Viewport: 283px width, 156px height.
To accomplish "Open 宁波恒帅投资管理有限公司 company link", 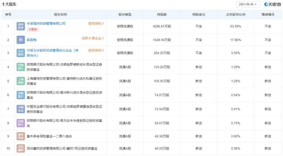I will pyautogui.click(x=46, y=24).
